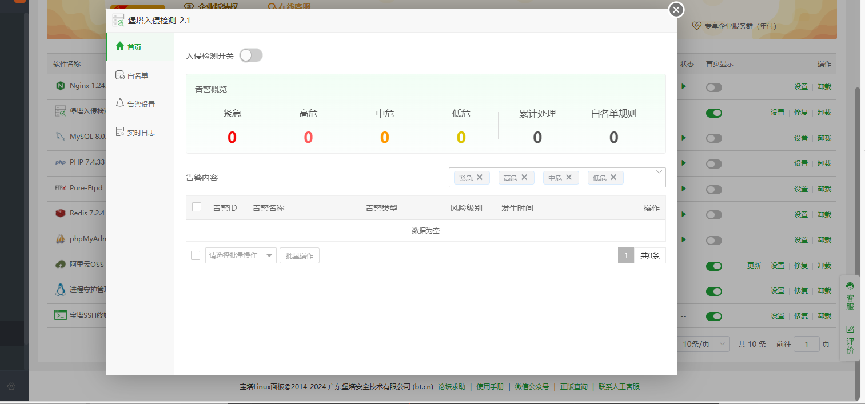Turn off 首页显示 for the 宝塔SSH终端 row
The height and width of the screenshot is (404, 865).
(714, 317)
